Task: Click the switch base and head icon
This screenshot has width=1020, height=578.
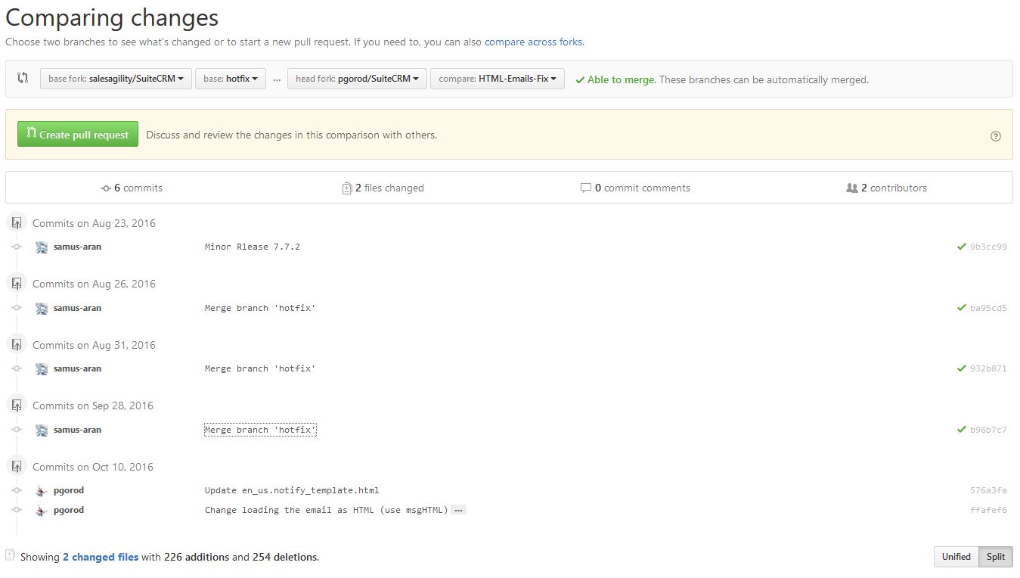Action: point(23,78)
